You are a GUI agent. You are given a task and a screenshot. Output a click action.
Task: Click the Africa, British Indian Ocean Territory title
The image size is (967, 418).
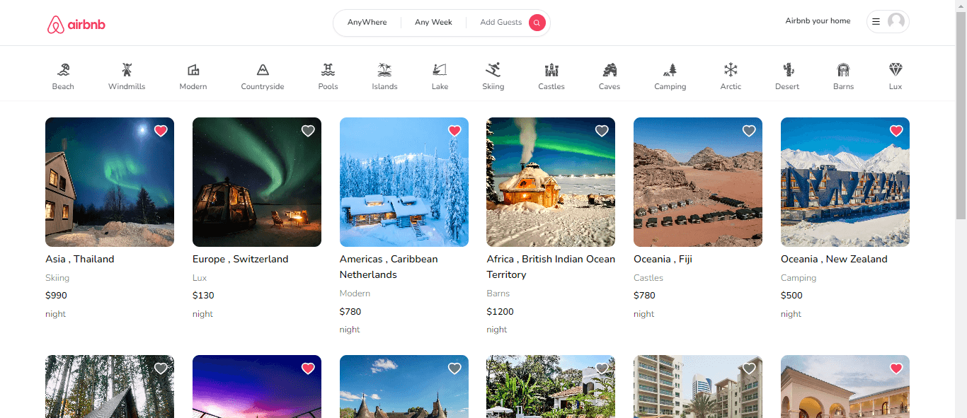pyautogui.click(x=551, y=267)
